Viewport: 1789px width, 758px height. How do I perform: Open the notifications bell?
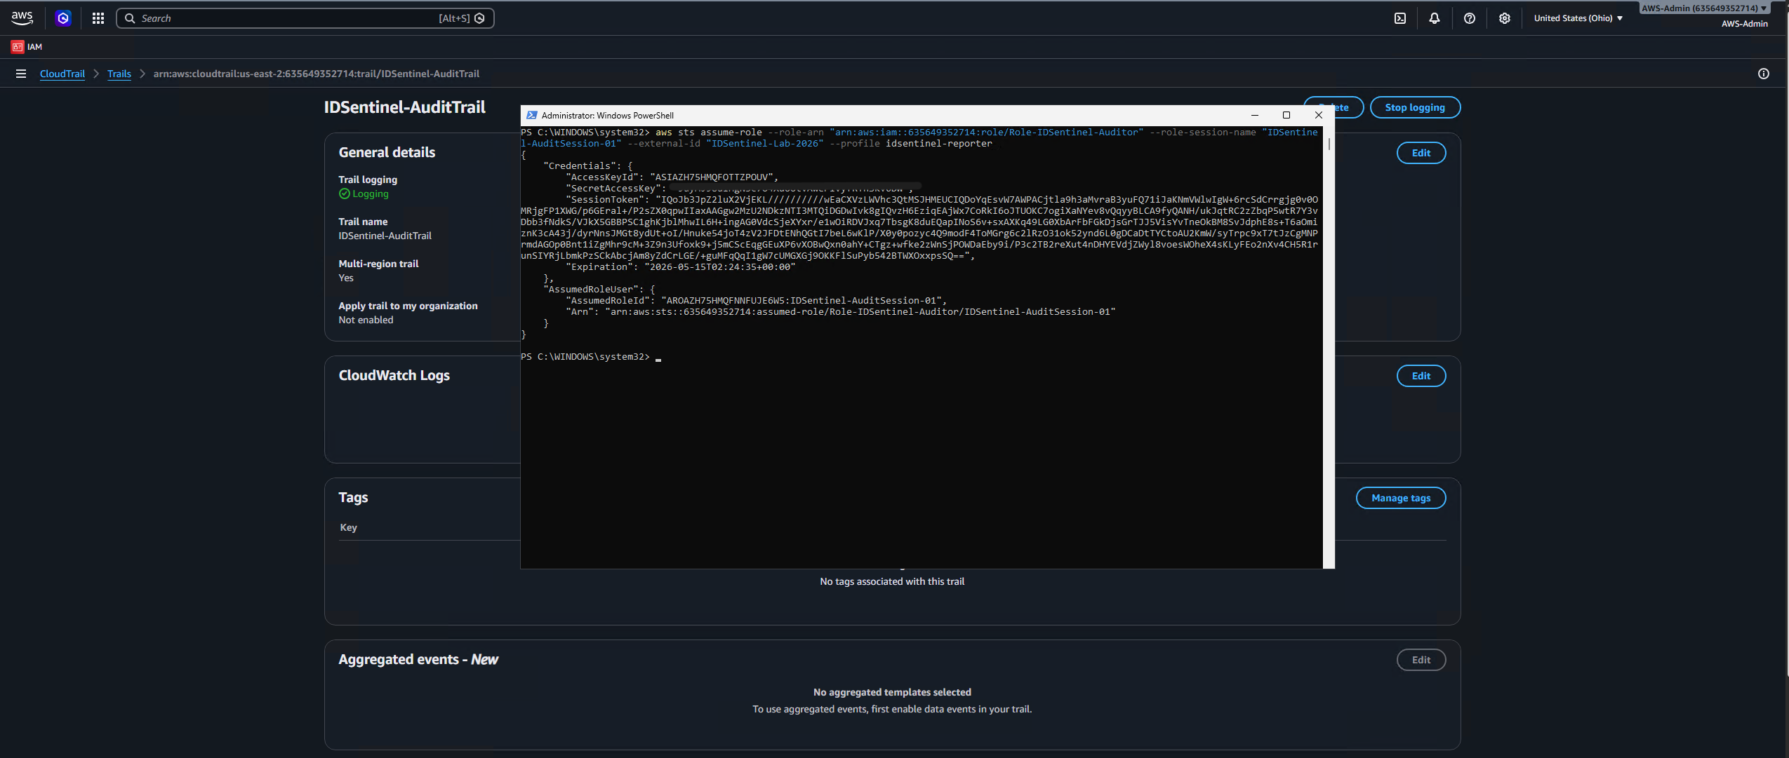tap(1435, 18)
